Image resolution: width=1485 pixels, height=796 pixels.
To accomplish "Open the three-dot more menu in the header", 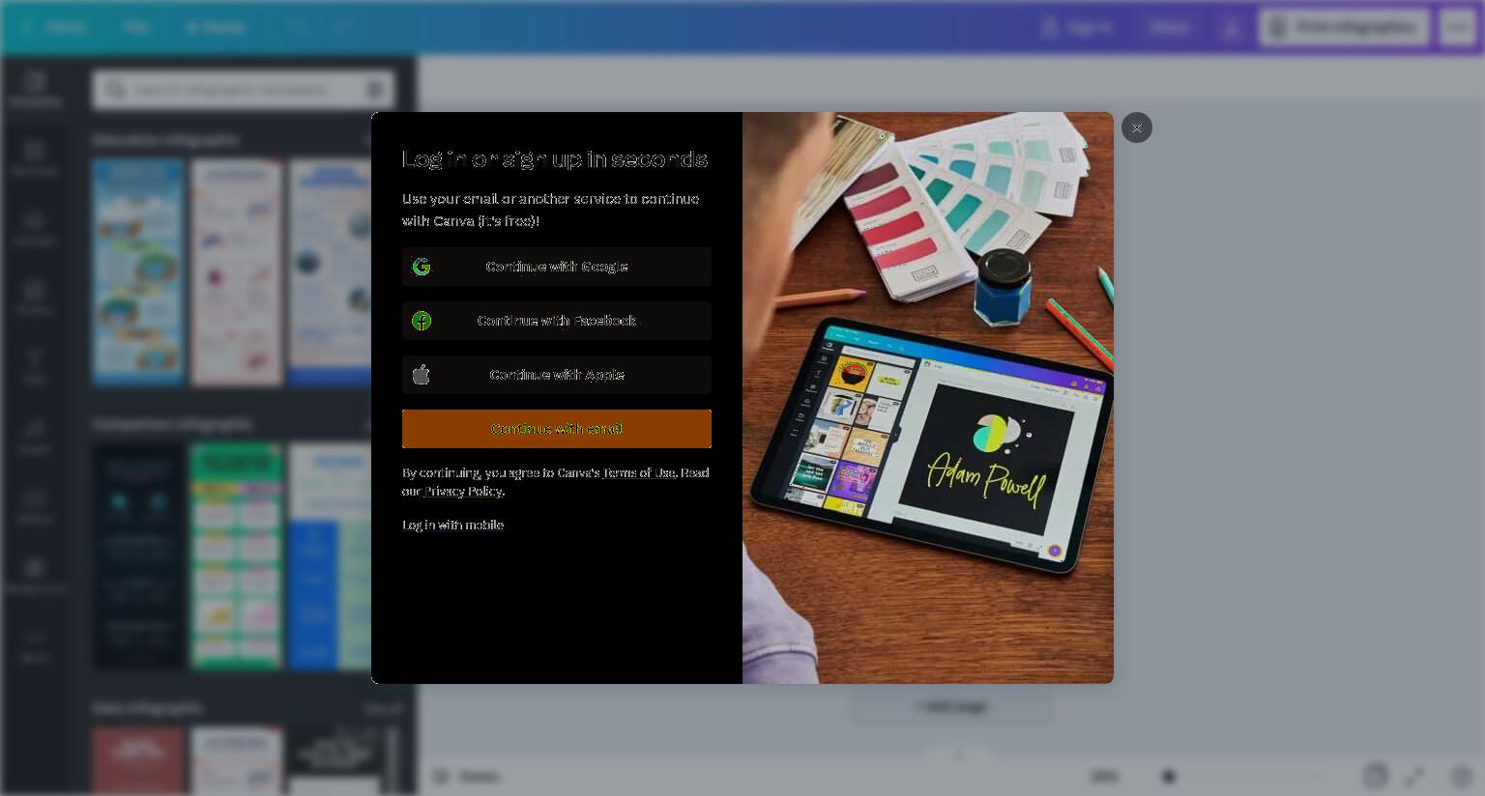I will [1458, 27].
